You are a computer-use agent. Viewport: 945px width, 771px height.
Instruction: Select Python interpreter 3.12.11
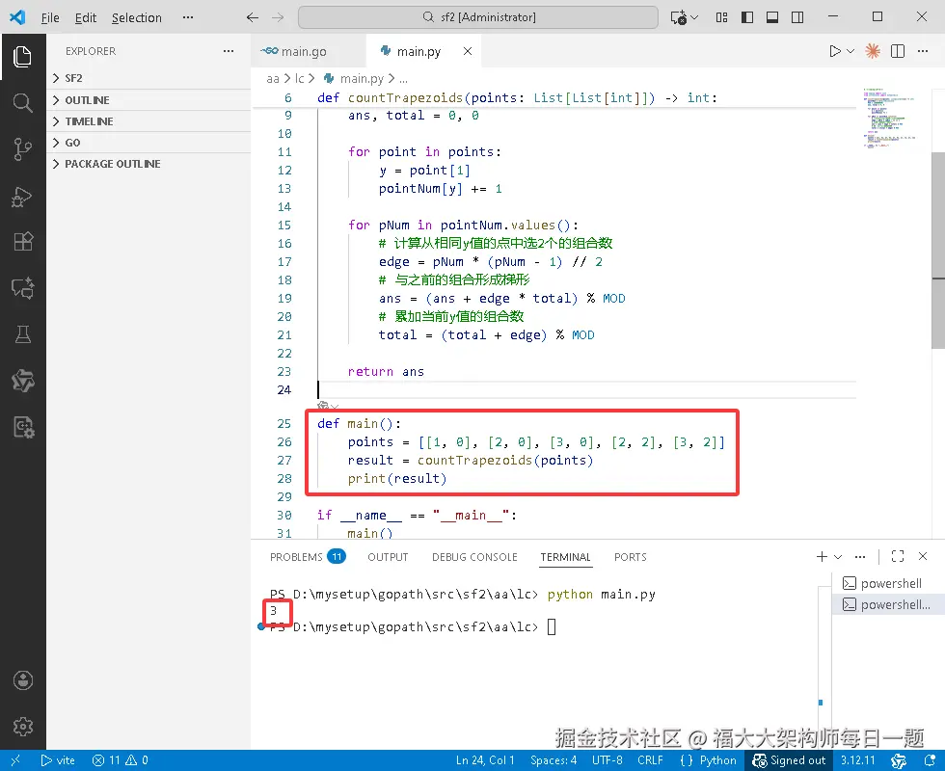point(857,760)
